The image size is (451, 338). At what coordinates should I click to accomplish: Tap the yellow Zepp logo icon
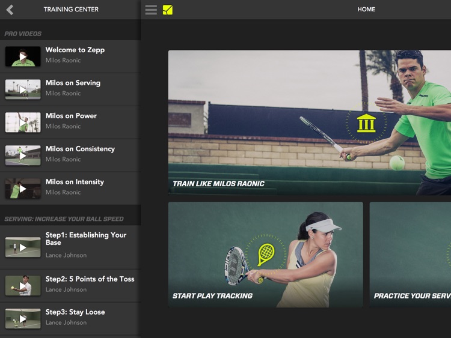pyautogui.click(x=168, y=10)
